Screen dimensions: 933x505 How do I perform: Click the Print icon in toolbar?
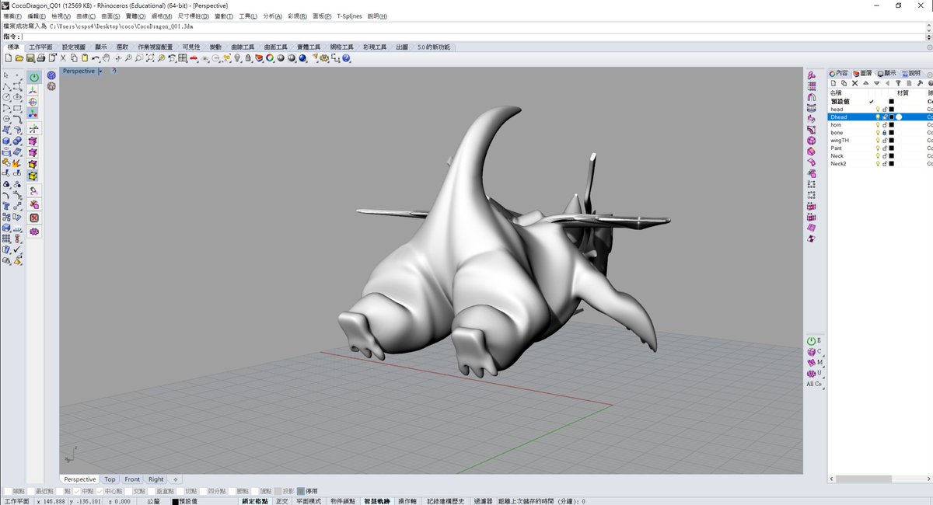pos(41,57)
